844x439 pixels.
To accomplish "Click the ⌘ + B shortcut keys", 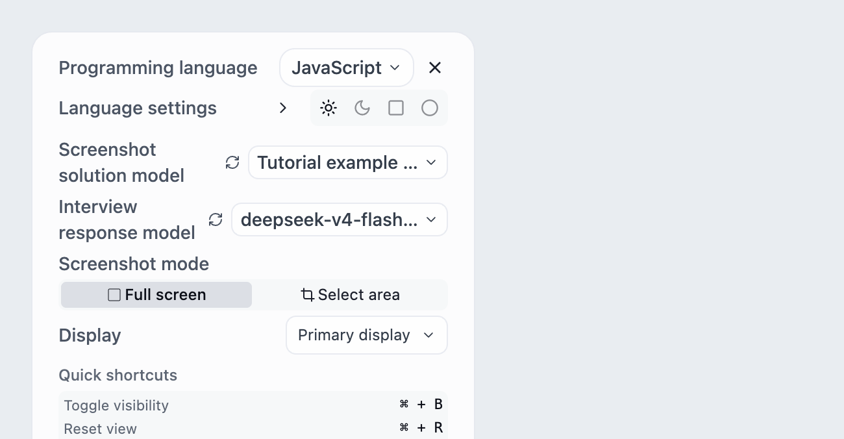I will pos(421,405).
